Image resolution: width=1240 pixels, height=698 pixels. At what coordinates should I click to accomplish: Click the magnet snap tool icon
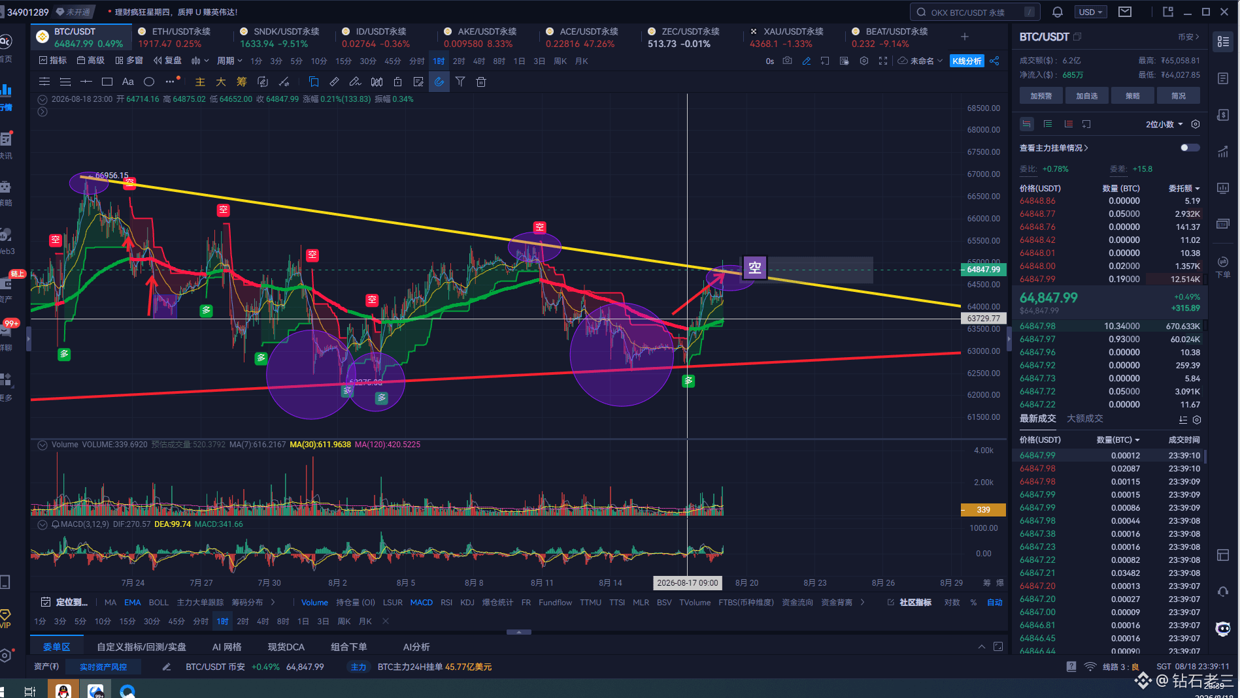tap(439, 82)
